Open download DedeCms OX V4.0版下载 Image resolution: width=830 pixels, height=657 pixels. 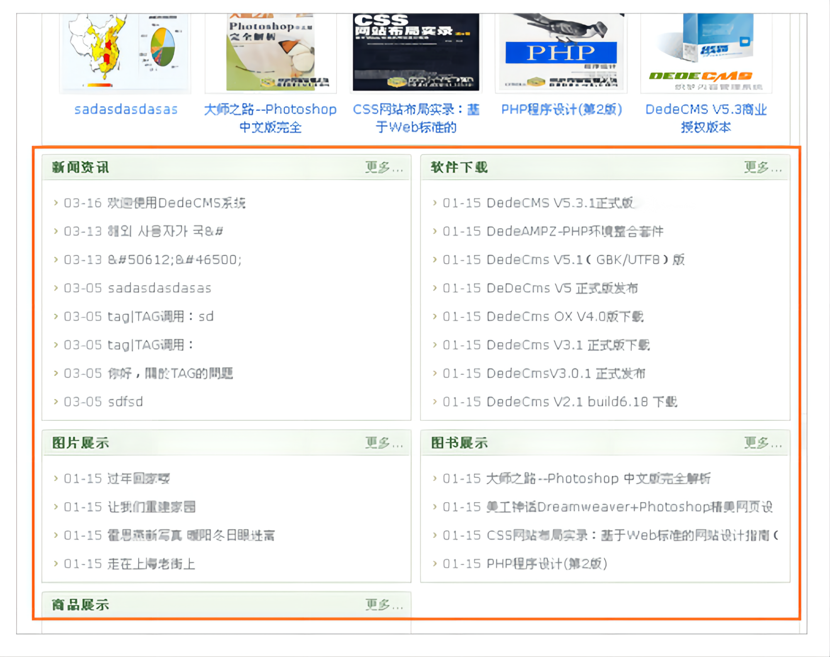[x=565, y=317]
